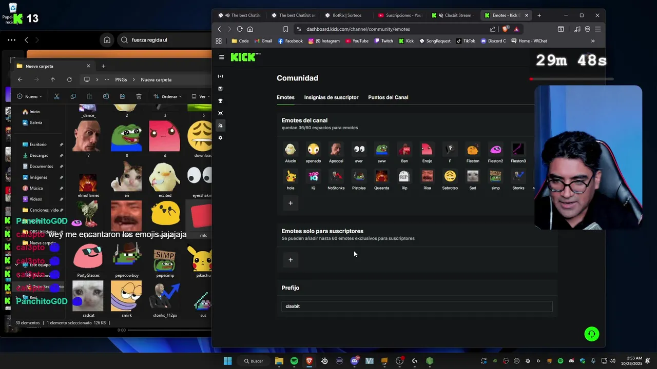The height and width of the screenshot is (369, 657).
Task: Switch to the Emotes tab
Action: (x=285, y=97)
